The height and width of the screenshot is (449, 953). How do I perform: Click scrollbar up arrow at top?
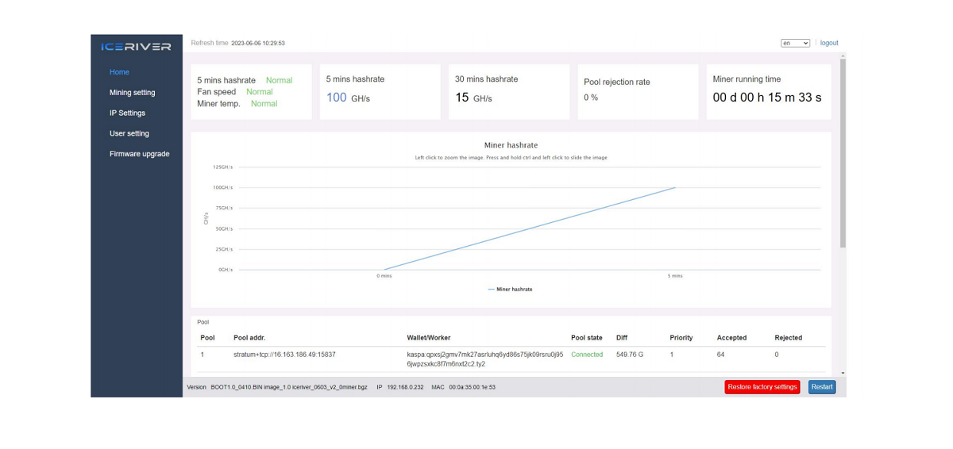pos(843,56)
